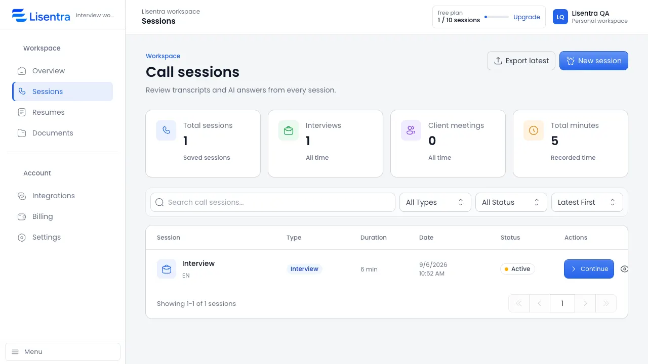Open the All Status filter dropdown
Image resolution: width=648 pixels, height=364 pixels.
[x=511, y=202]
